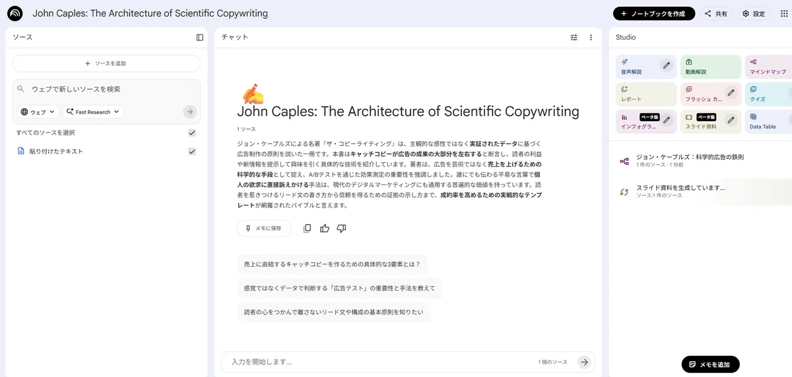Click the document icon of 貼り付けたテキスト
792x377 pixels.
click(x=20, y=152)
